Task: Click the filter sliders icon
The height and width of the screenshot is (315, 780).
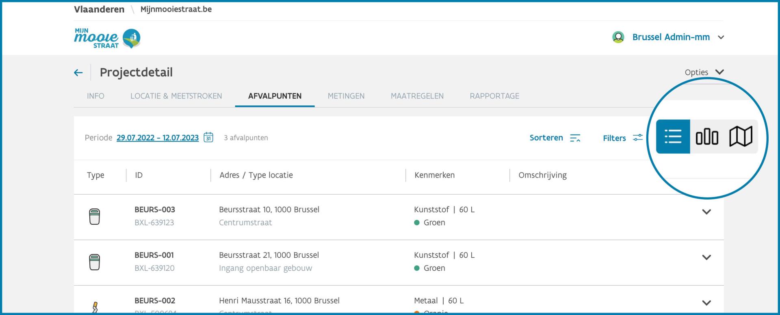Action: click(x=638, y=138)
